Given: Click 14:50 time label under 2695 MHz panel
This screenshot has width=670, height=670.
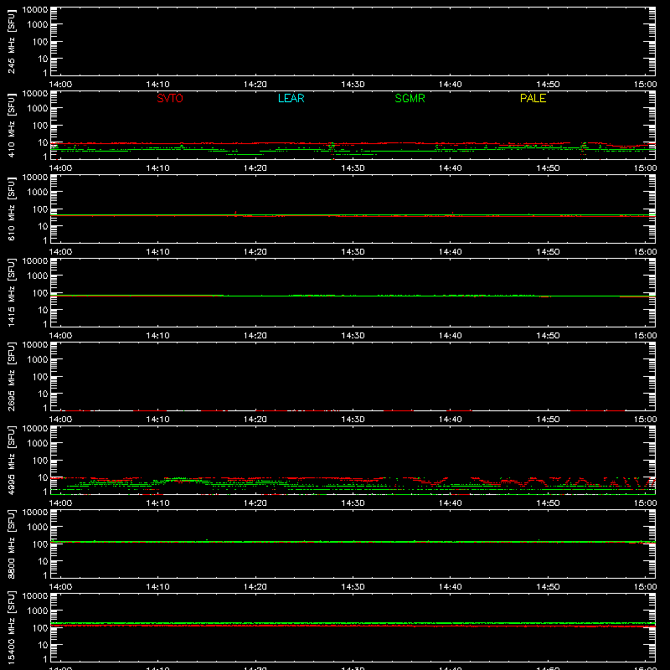Looking at the screenshot, I should tap(548, 420).
